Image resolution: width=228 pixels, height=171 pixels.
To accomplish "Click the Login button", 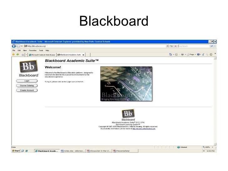I will [x=27, y=81].
